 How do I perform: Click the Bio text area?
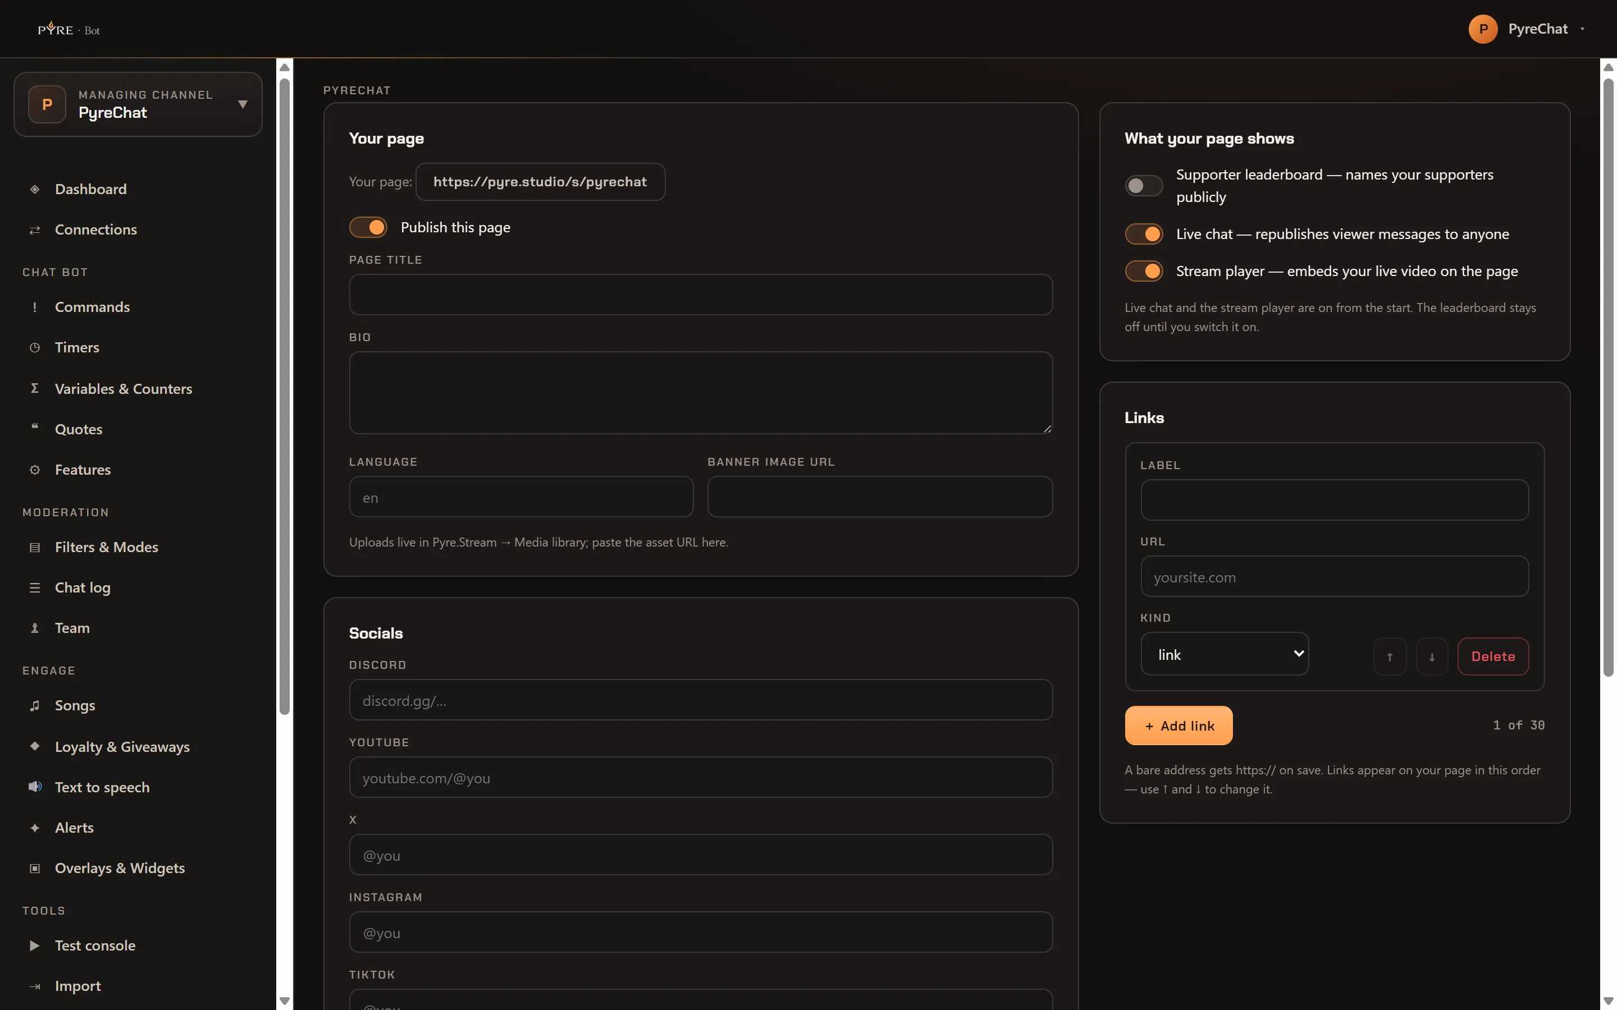(x=700, y=393)
